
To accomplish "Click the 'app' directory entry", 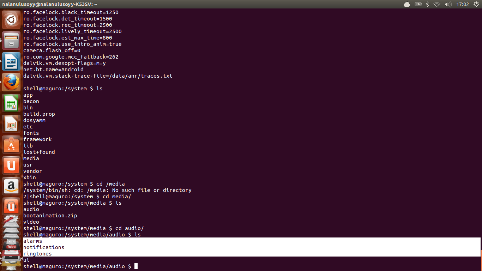I will pyautogui.click(x=28, y=95).
